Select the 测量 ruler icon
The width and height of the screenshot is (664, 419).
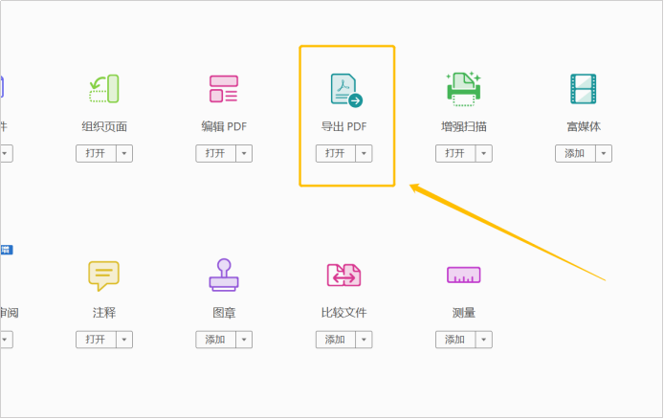click(464, 275)
